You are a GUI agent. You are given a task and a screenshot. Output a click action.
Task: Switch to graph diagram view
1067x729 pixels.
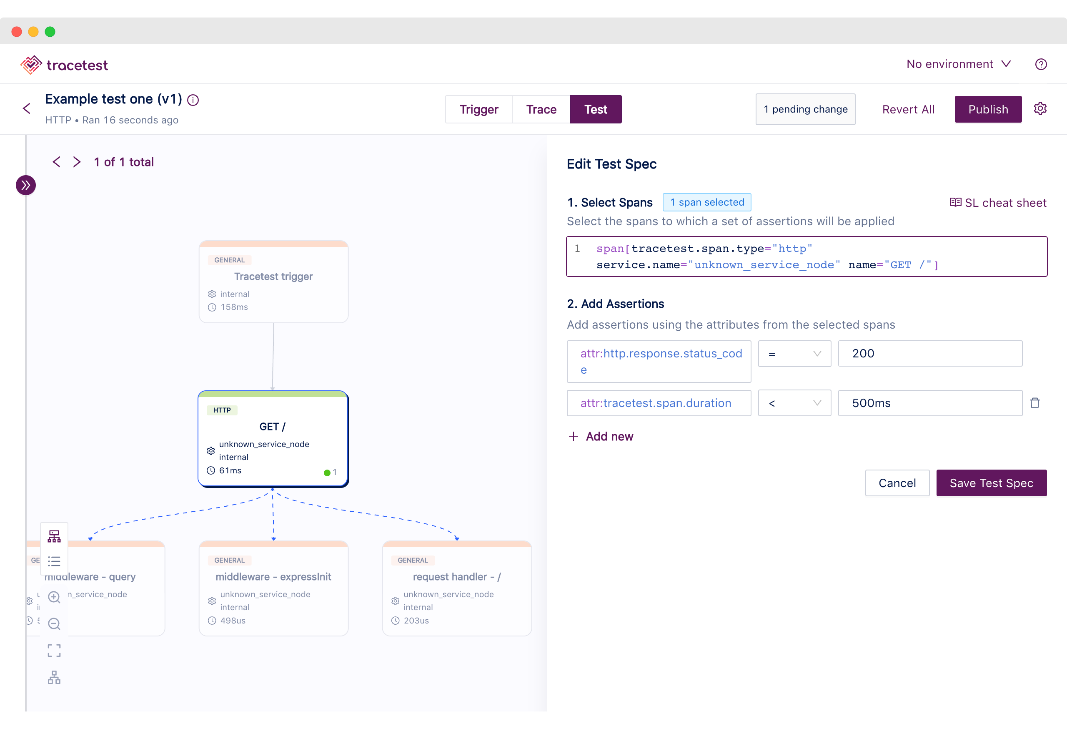[x=54, y=536]
